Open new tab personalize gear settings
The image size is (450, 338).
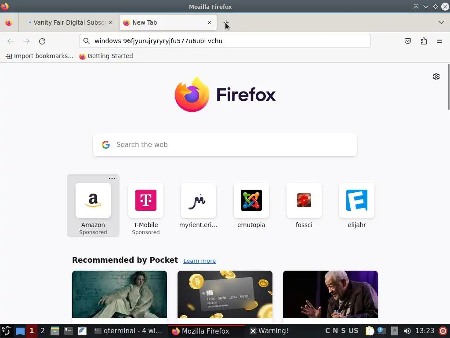pos(436,77)
